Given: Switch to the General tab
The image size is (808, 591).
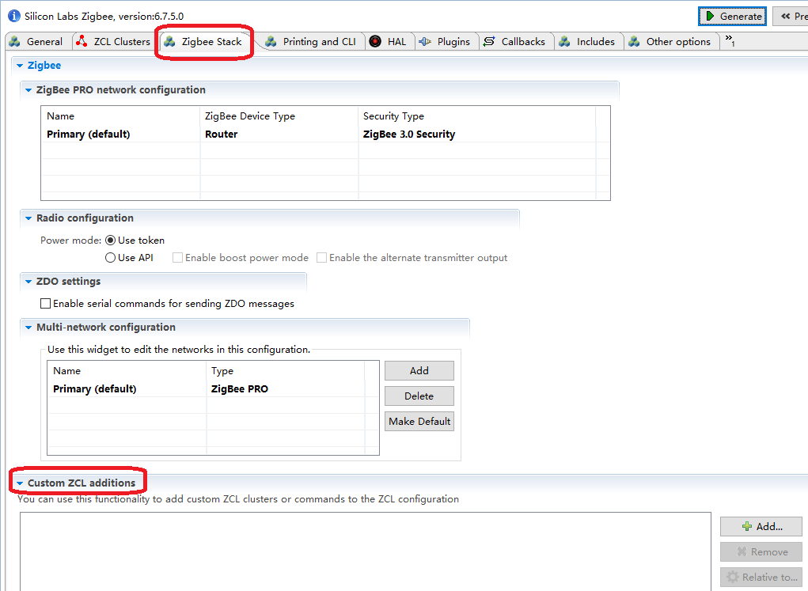Looking at the screenshot, I should pyautogui.click(x=37, y=41).
